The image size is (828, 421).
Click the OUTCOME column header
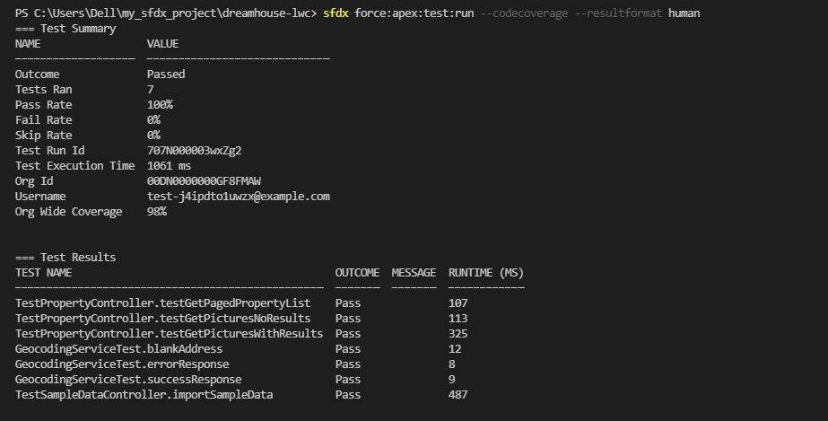[357, 273]
